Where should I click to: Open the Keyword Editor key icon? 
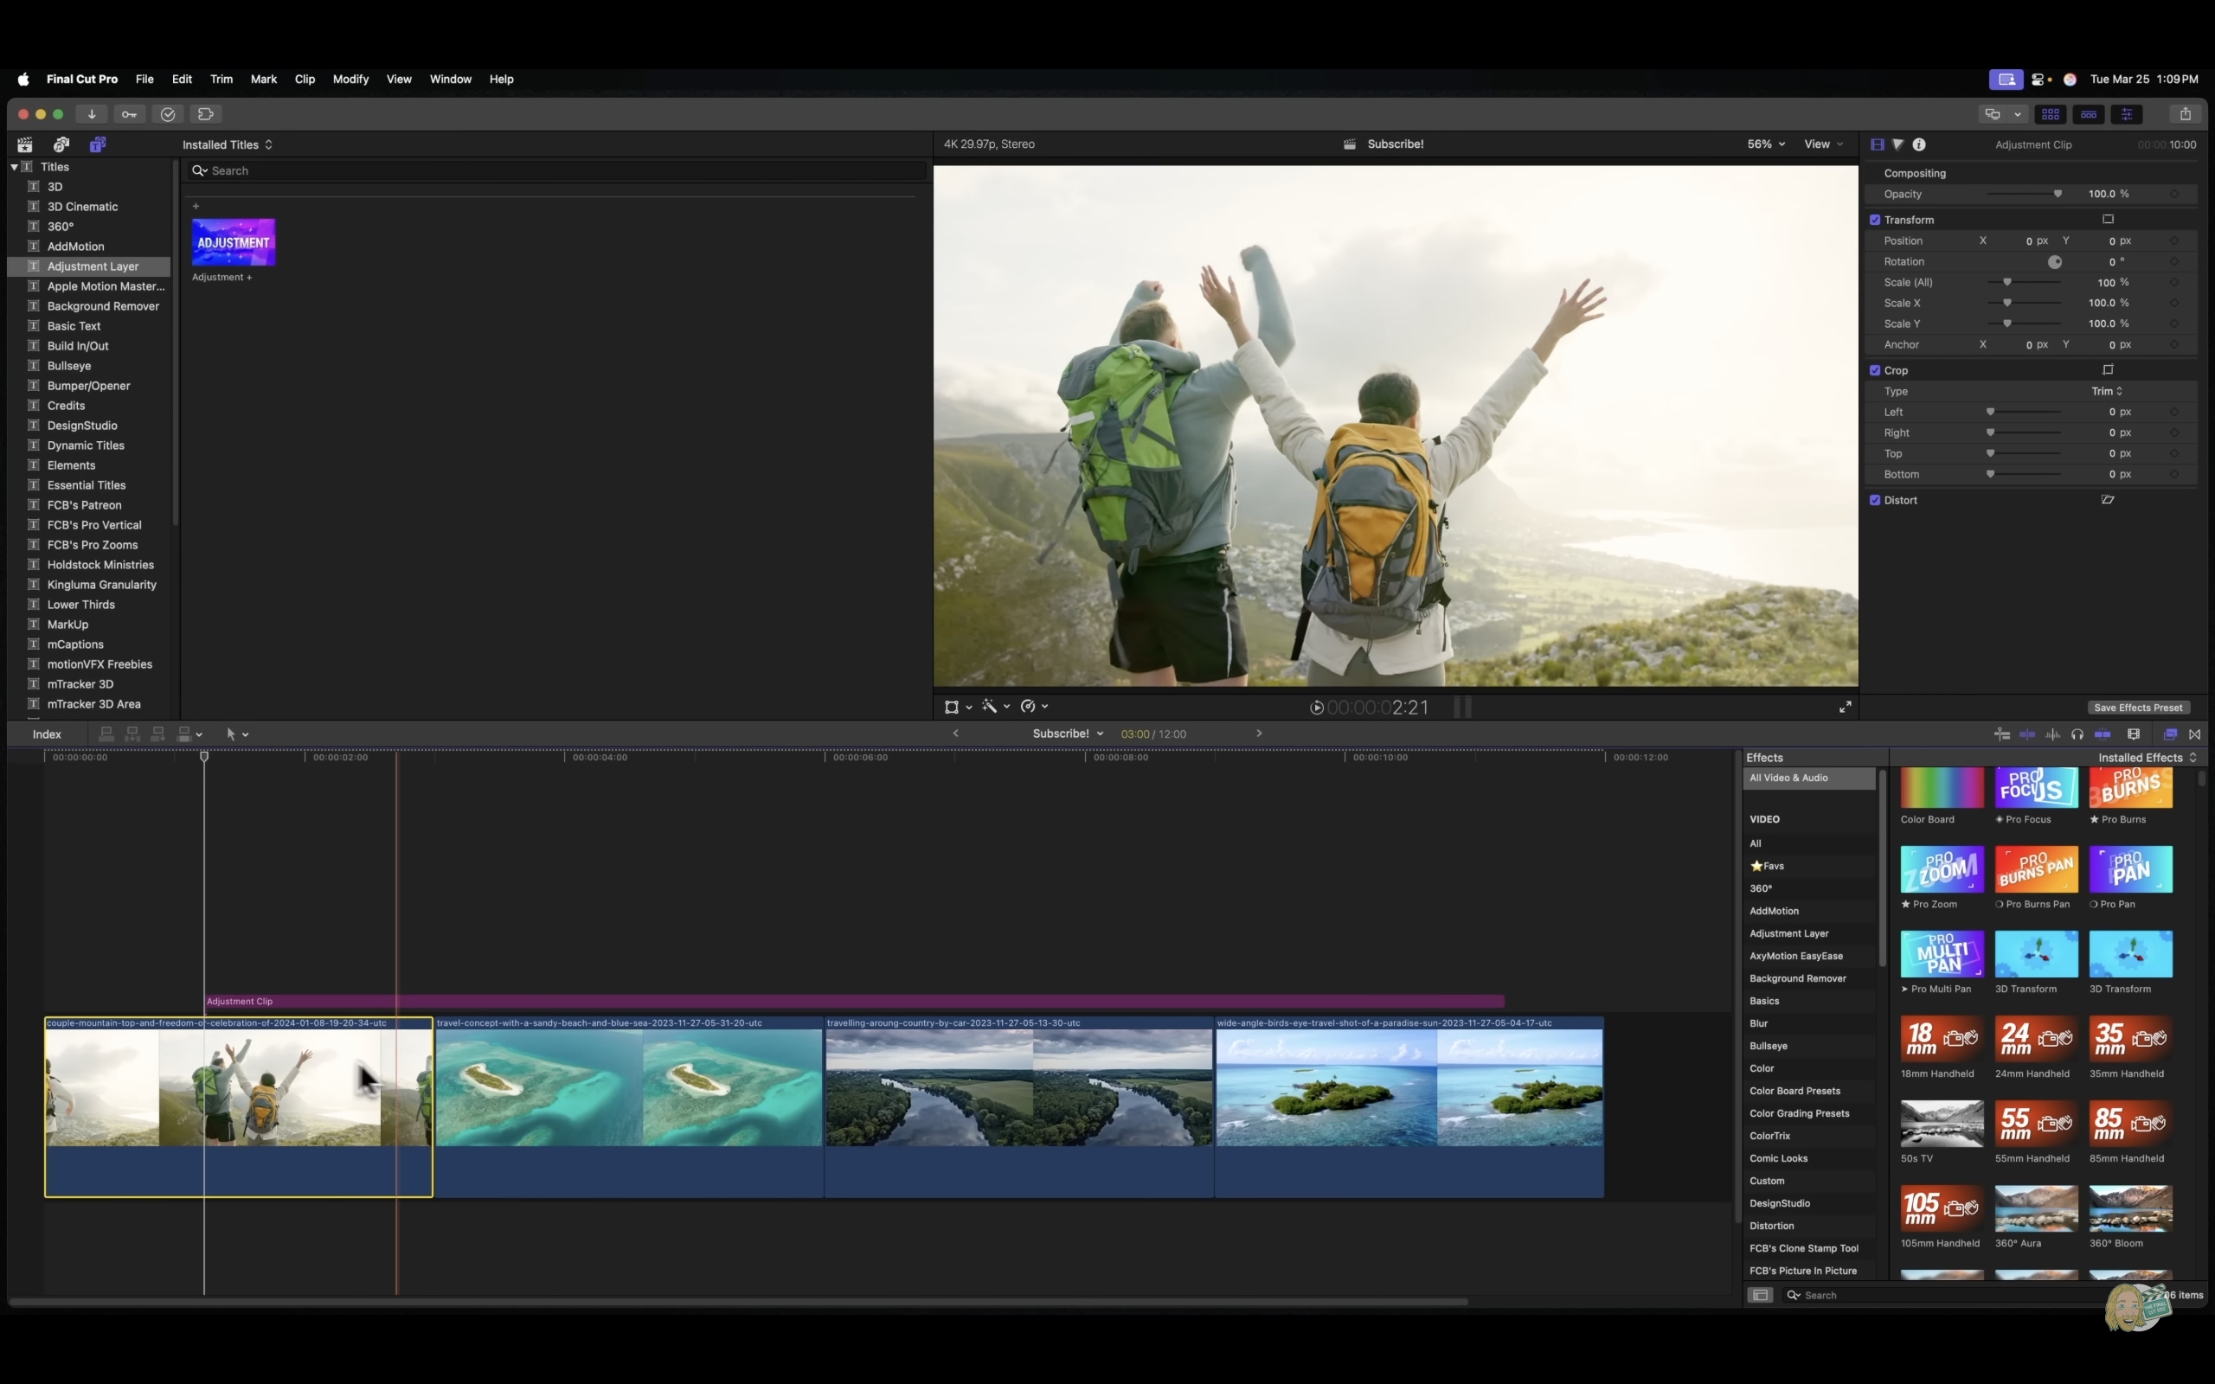click(x=129, y=114)
